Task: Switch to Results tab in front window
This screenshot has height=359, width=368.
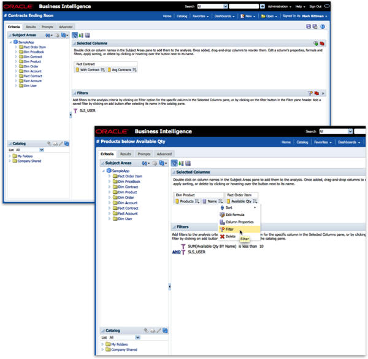Action: pos(126,154)
